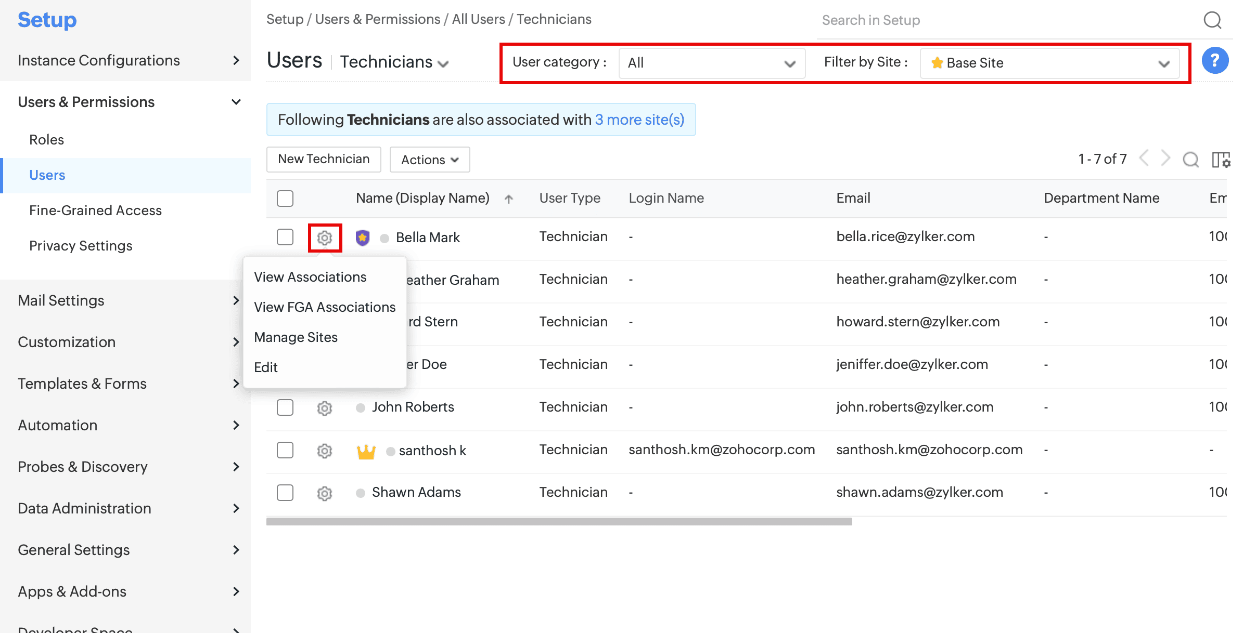Click the horizontal scrollbar under the table
The width and height of the screenshot is (1256, 633).
(559, 522)
